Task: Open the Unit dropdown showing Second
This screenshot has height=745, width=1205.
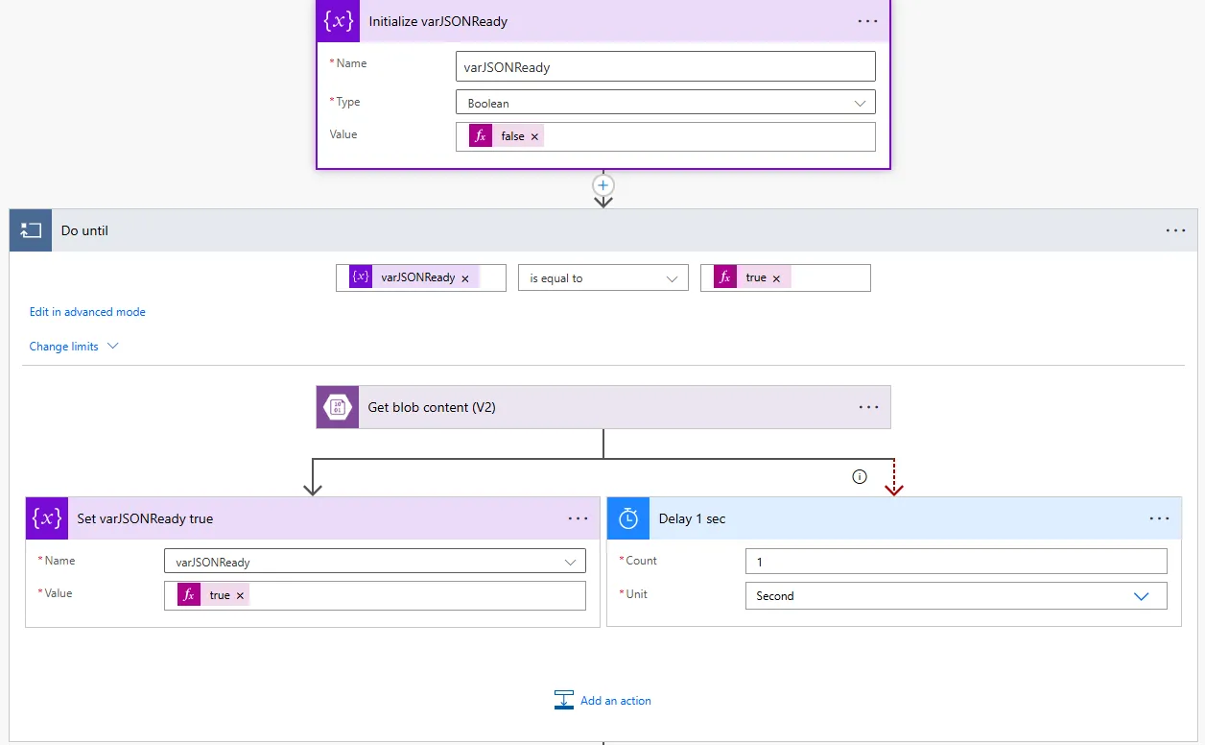Action: tap(957, 596)
